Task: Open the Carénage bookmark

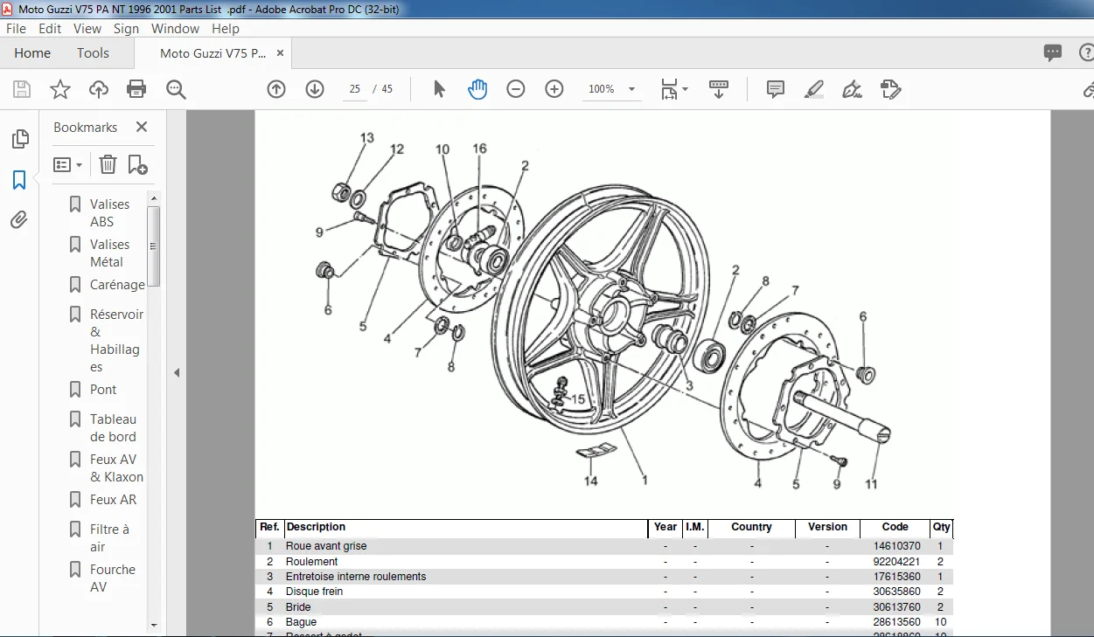Action: [x=117, y=285]
